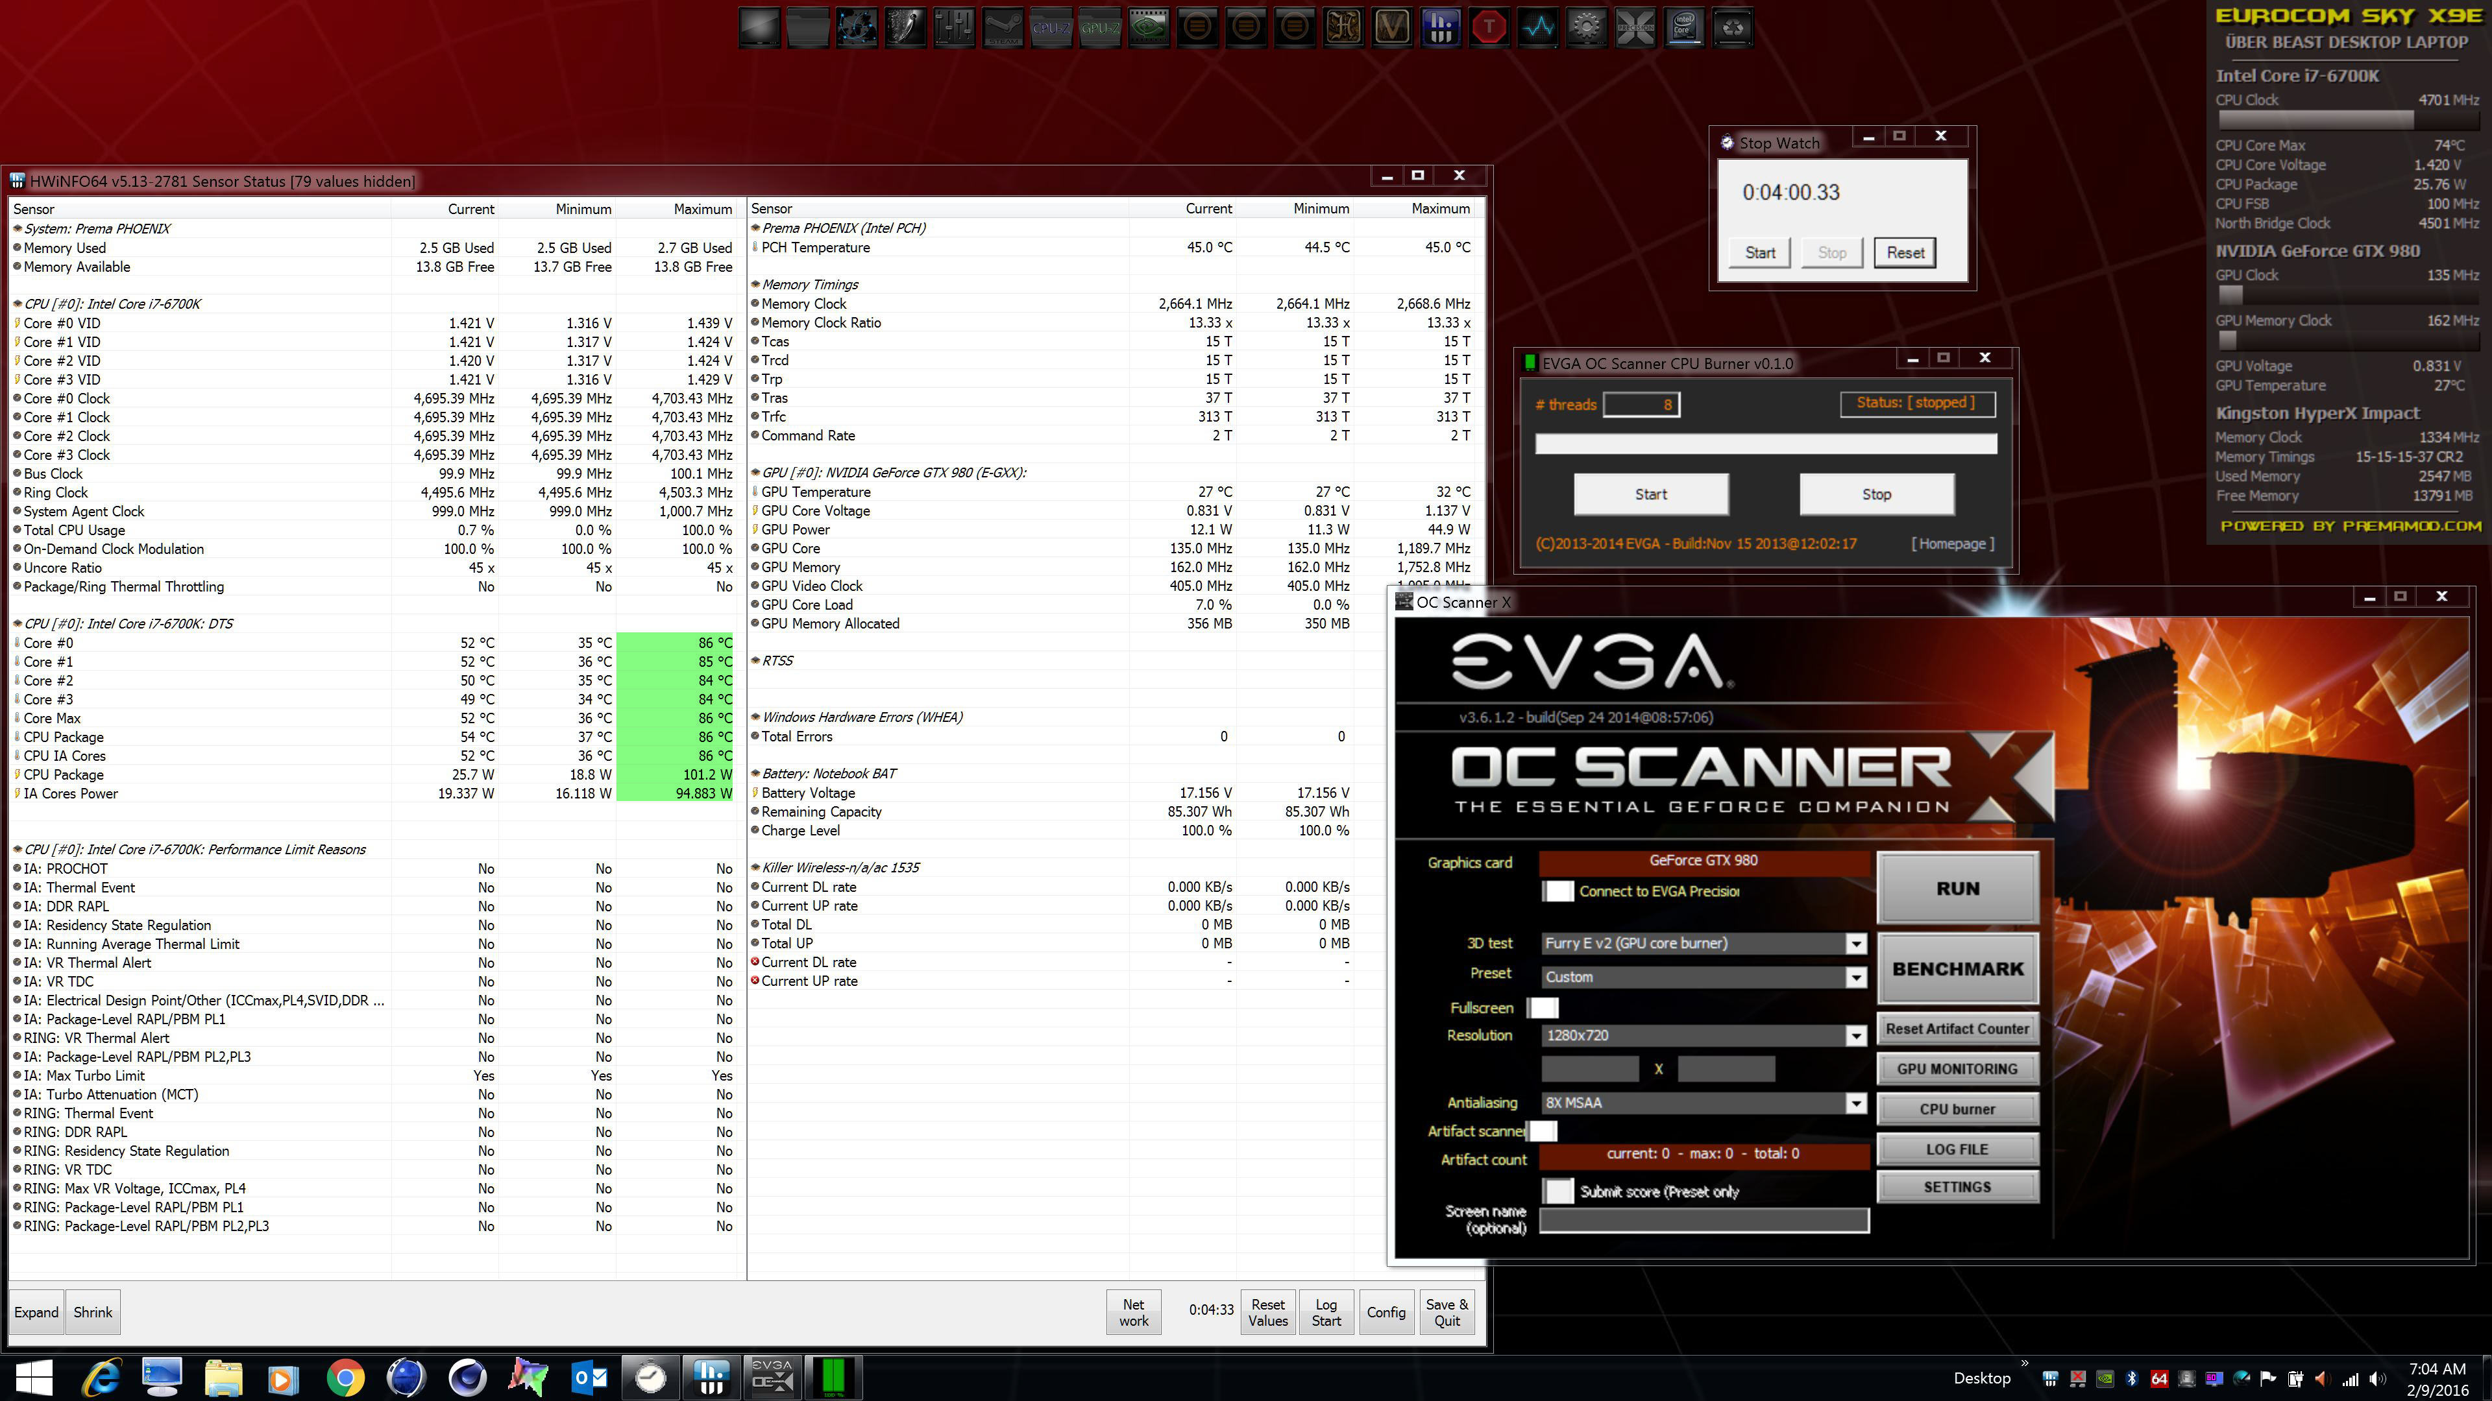The height and width of the screenshot is (1401, 2492).
Task: Enable Connect to EVGA Precision checkbox
Action: [x=1557, y=891]
